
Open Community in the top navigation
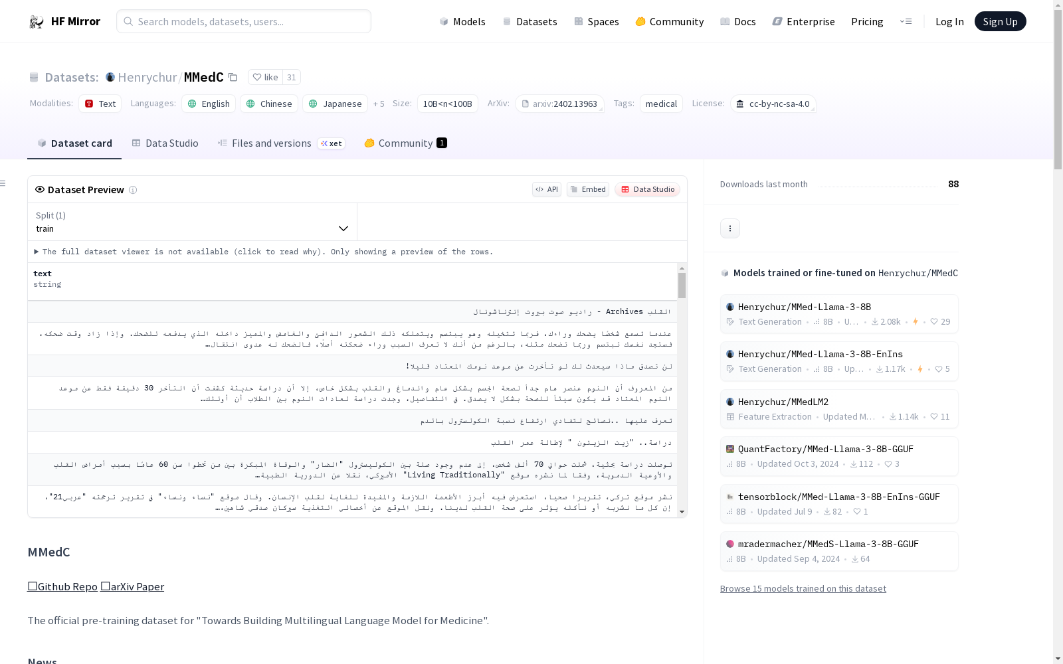click(x=670, y=21)
